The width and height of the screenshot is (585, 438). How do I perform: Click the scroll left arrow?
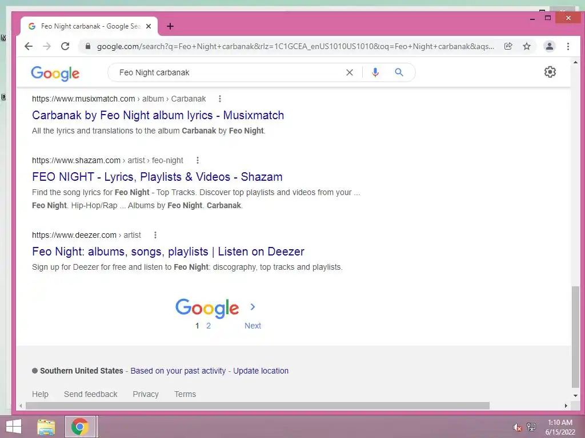[21, 405]
